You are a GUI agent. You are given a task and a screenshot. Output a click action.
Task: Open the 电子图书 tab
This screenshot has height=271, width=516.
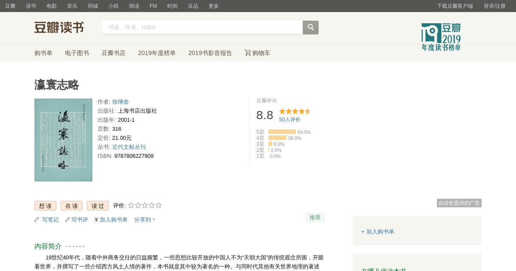(x=77, y=53)
